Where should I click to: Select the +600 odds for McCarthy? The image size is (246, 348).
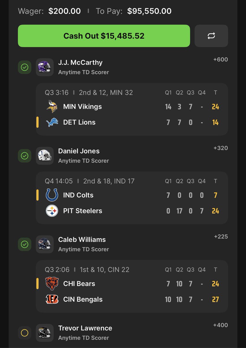pyautogui.click(x=221, y=60)
